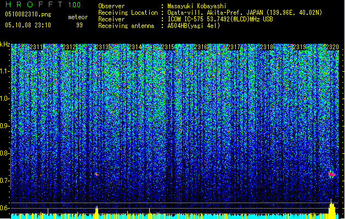Click the timestamp 05.10.08 23:10

pos(28,25)
